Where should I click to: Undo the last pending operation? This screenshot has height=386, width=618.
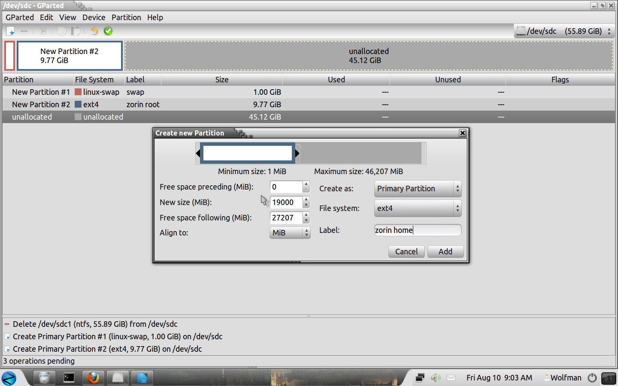coord(94,31)
